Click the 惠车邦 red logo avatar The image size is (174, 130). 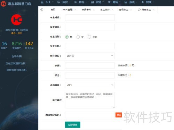pos(17,20)
